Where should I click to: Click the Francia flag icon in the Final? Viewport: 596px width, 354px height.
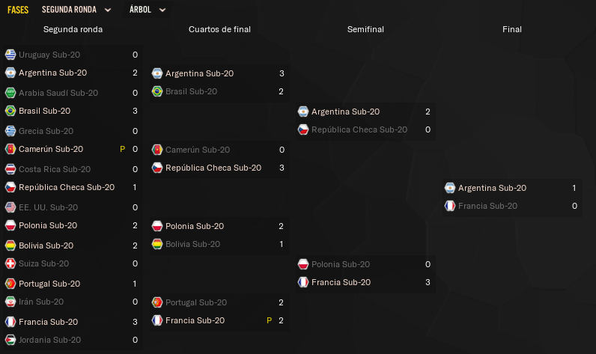pyautogui.click(x=450, y=206)
